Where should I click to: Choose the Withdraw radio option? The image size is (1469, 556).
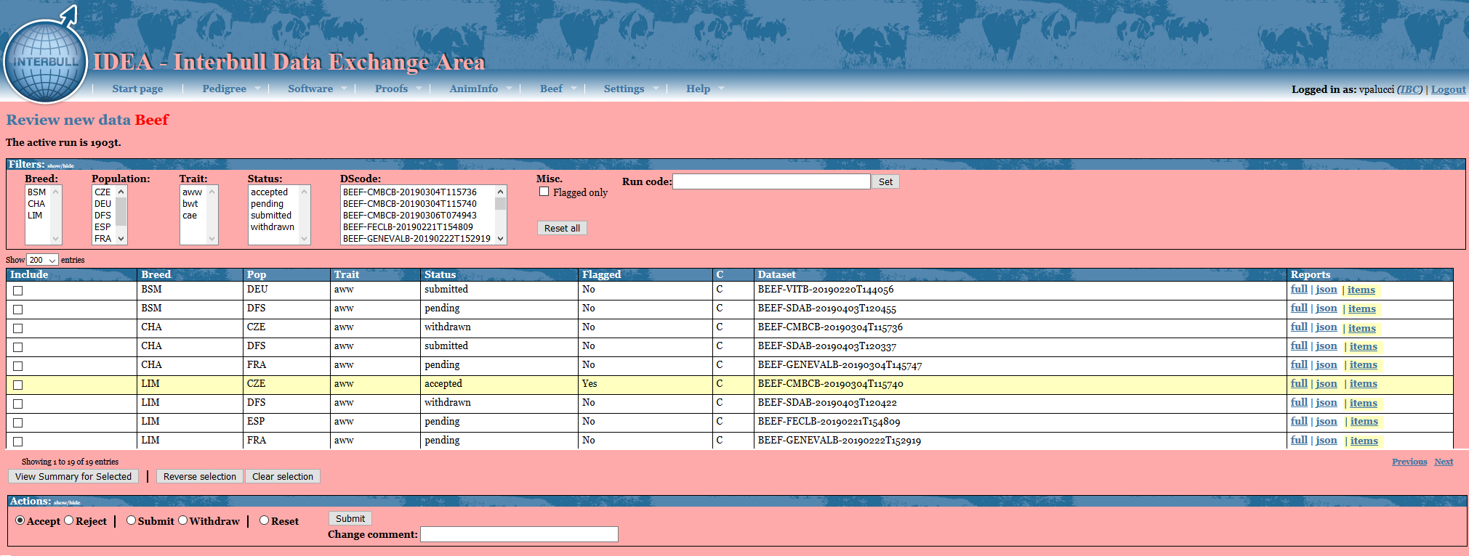[x=183, y=520]
